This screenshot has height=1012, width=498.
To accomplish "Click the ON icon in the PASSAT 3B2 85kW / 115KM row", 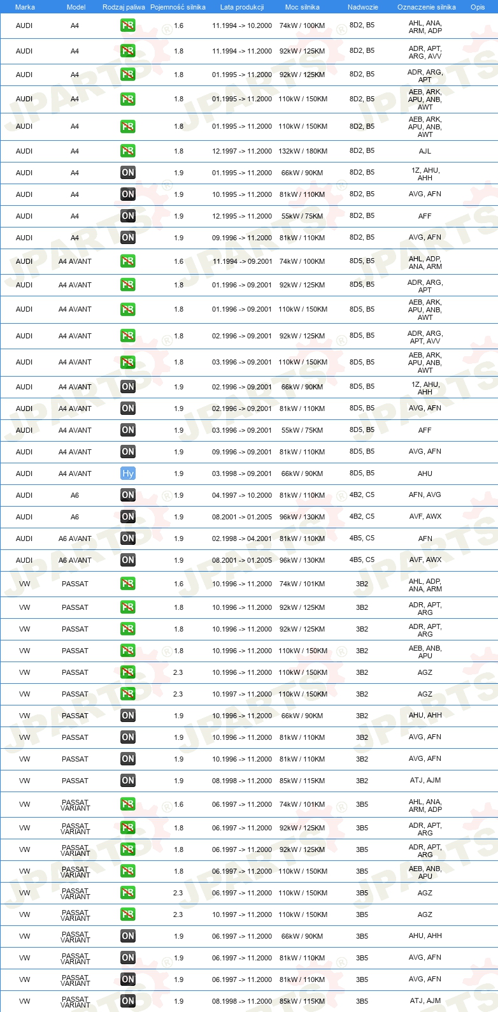I will (x=128, y=781).
